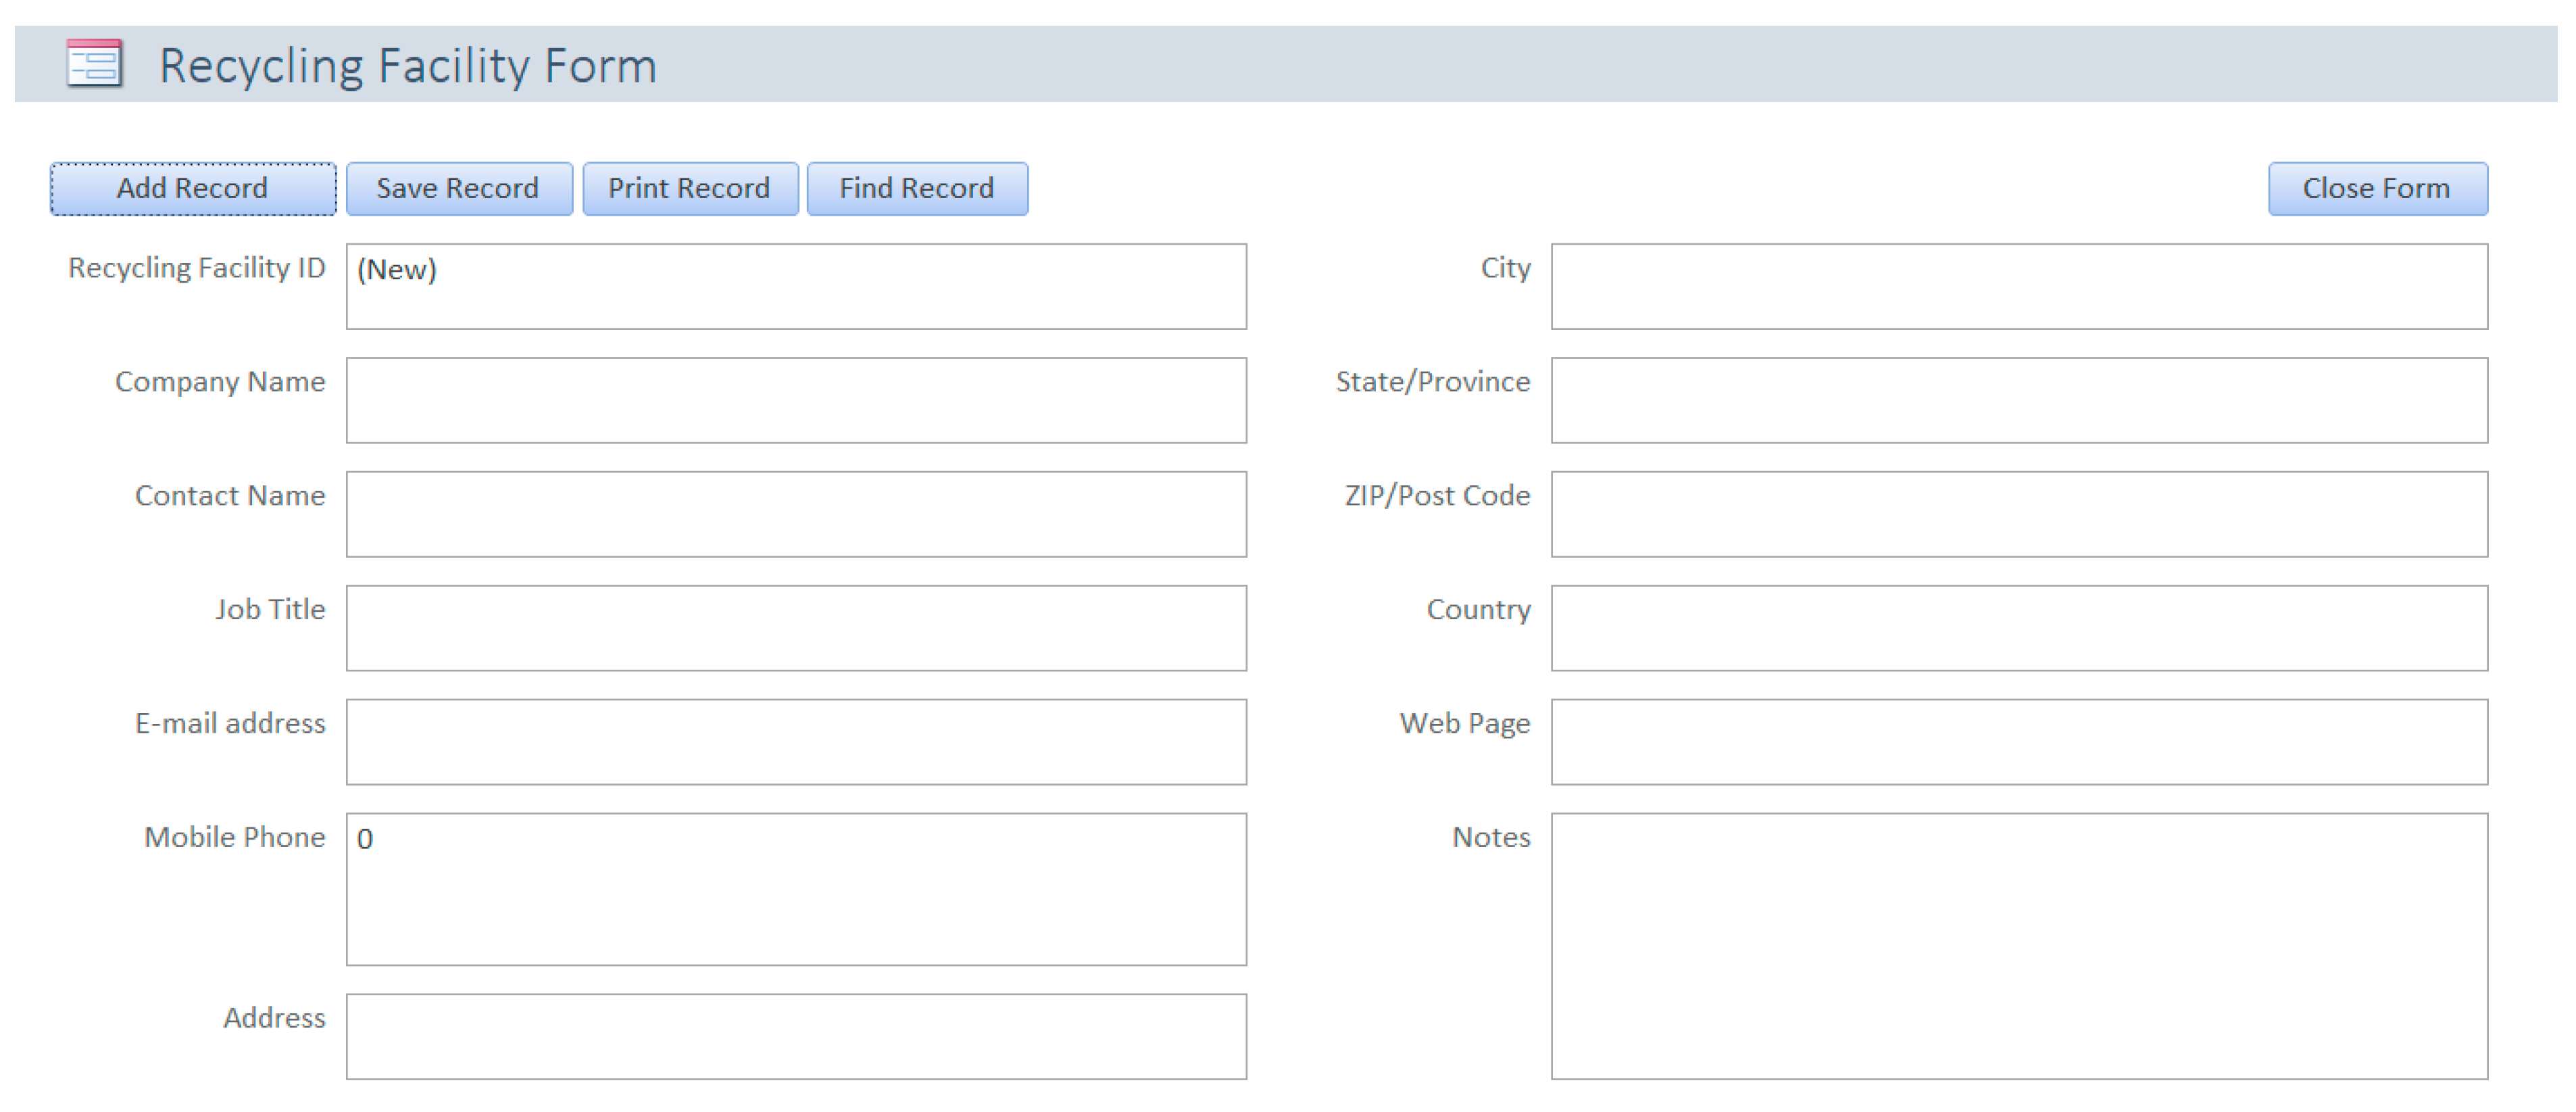Click the Recycling Facility ID field
Image resolution: width=2576 pixels, height=1112 pixels.
[x=796, y=286]
